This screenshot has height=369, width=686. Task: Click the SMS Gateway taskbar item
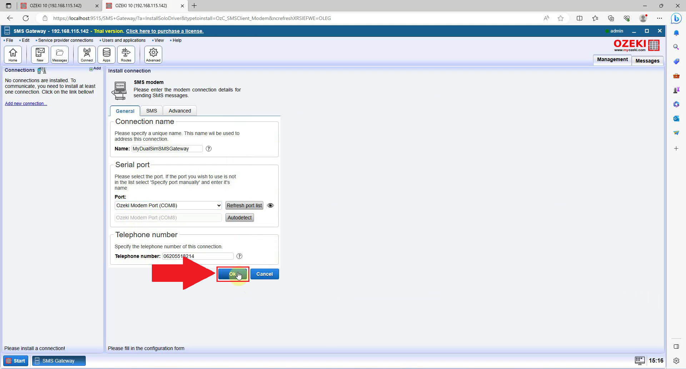[x=59, y=361]
